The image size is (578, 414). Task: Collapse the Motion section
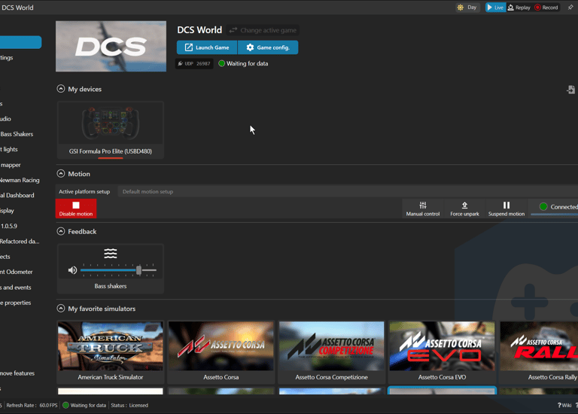click(x=61, y=174)
